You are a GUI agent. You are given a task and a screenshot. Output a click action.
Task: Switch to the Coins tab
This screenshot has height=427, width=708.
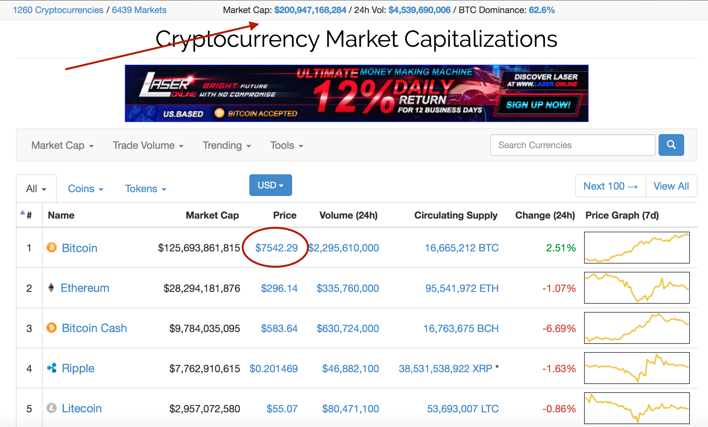coord(85,189)
